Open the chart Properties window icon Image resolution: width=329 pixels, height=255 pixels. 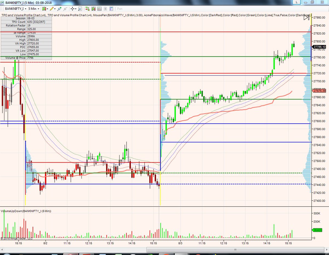click(111, 9)
